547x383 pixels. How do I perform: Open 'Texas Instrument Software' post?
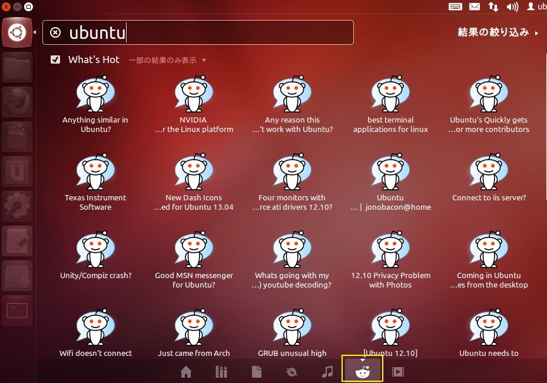(x=95, y=182)
